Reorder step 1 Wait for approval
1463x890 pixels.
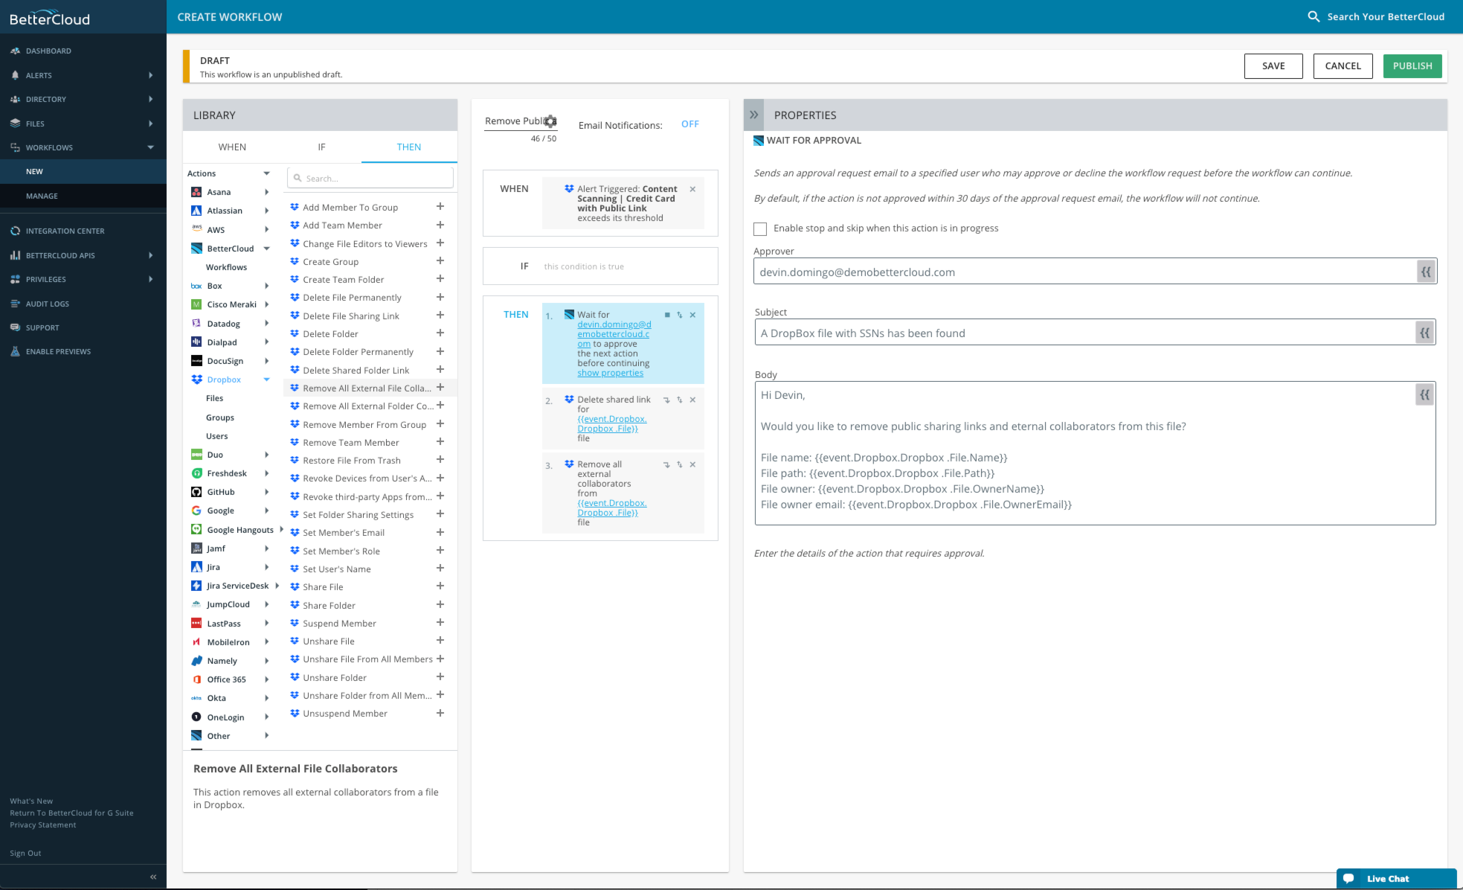pos(680,316)
